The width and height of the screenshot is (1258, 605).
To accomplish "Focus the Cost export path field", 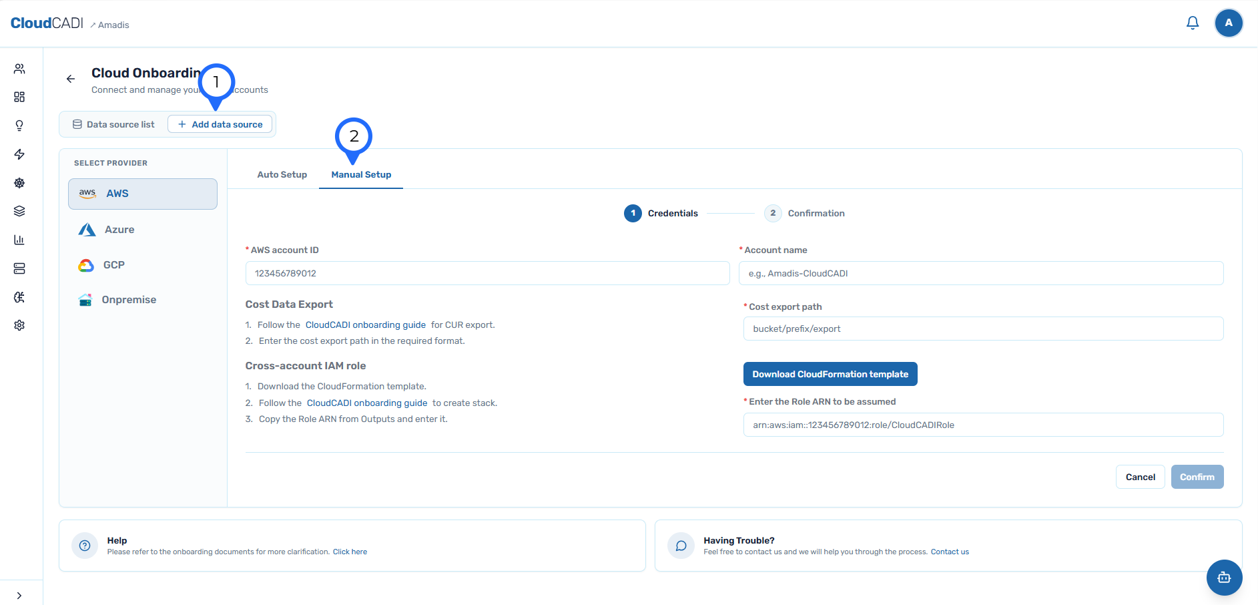I will (983, 329).
